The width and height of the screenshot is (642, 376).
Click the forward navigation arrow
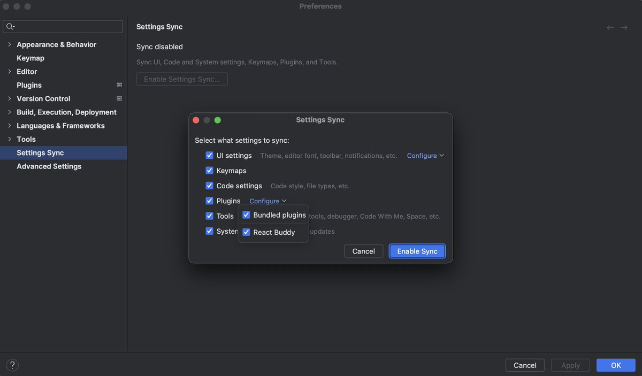click(x=624, y=27)
